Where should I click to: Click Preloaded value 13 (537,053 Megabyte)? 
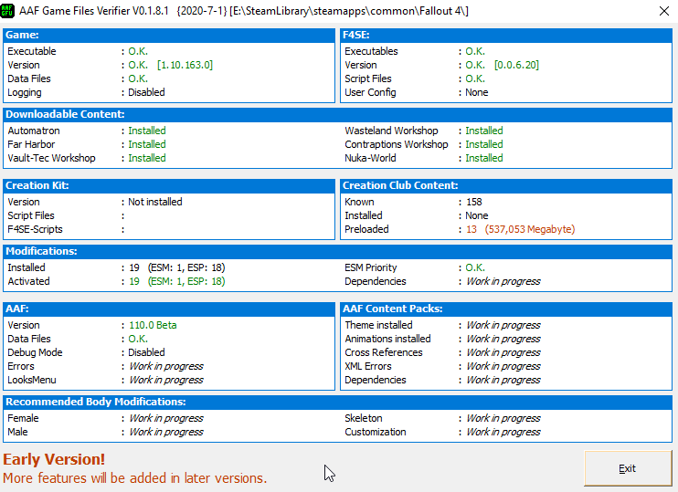coord(521,229)
